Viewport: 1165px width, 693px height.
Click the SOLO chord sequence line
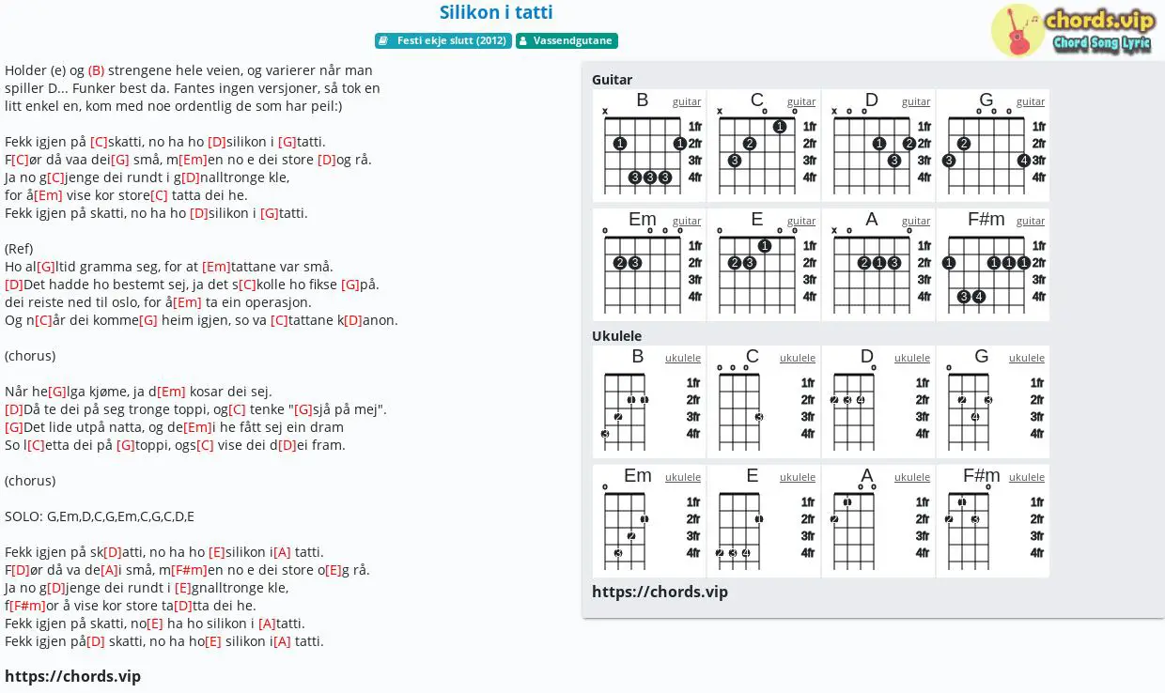[100, 516]
